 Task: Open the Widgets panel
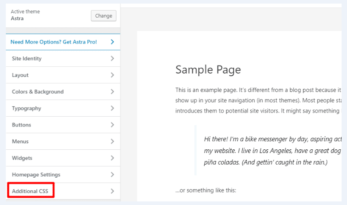[x=22, y=158]
